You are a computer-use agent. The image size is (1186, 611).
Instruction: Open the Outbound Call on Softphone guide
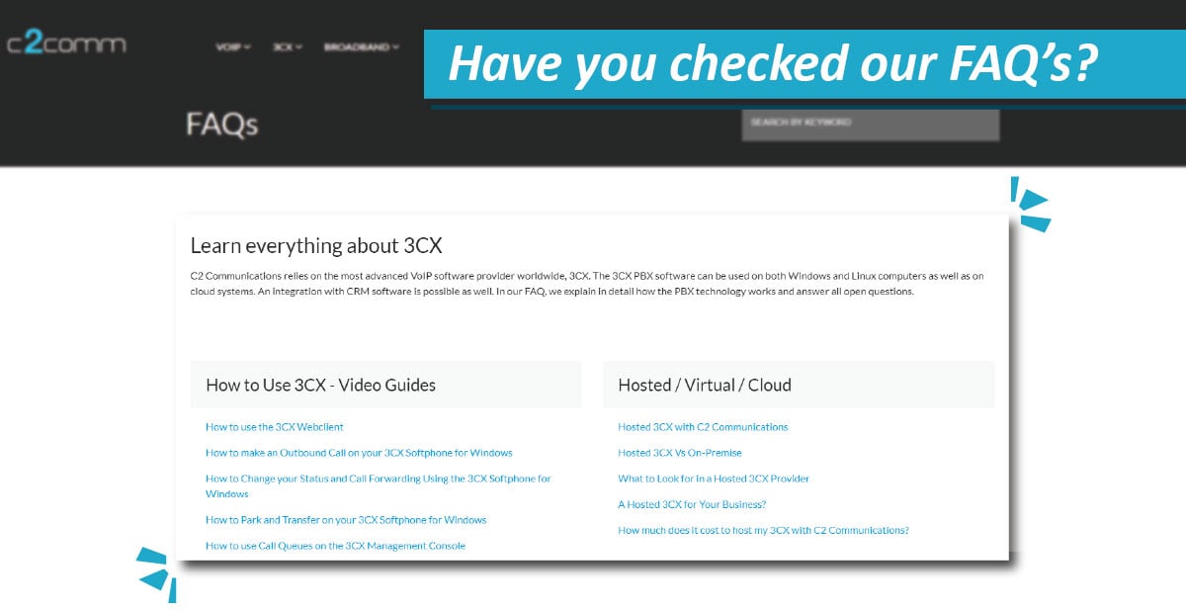pos(359,453)
